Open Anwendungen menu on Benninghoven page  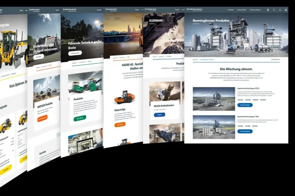click(x=241, y=10)
